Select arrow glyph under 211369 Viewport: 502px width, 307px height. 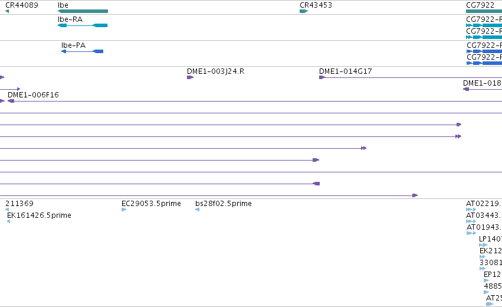point(7,210)
